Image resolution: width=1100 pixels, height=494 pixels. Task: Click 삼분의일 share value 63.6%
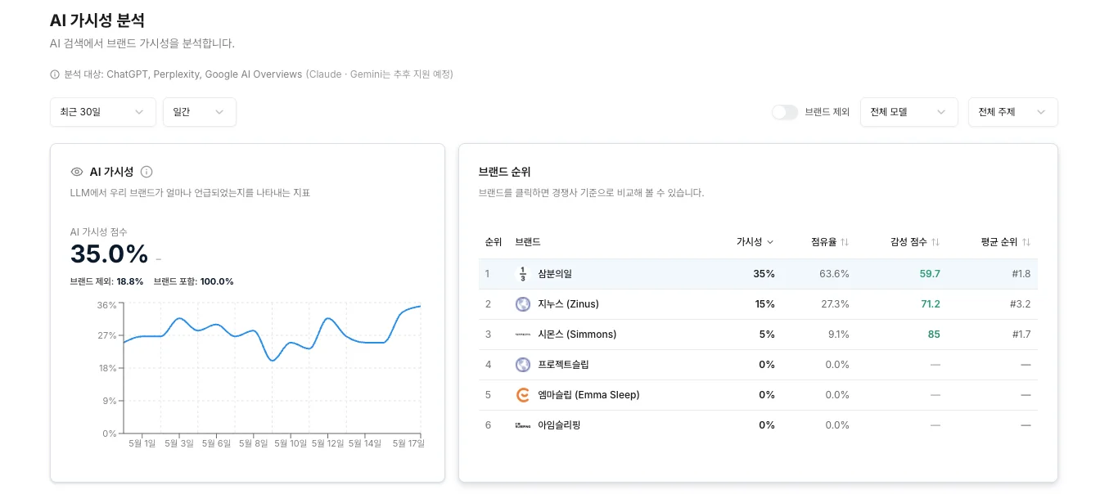pyautogui.click(x=834, y=274)
